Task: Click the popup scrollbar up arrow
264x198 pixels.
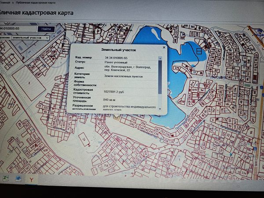Action: [x=160, y=58]
